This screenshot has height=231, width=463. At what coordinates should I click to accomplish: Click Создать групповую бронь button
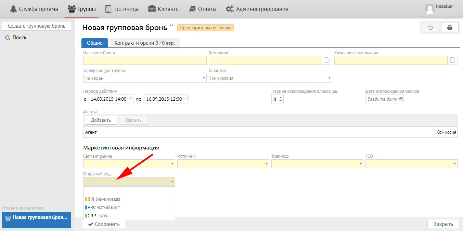37,26
